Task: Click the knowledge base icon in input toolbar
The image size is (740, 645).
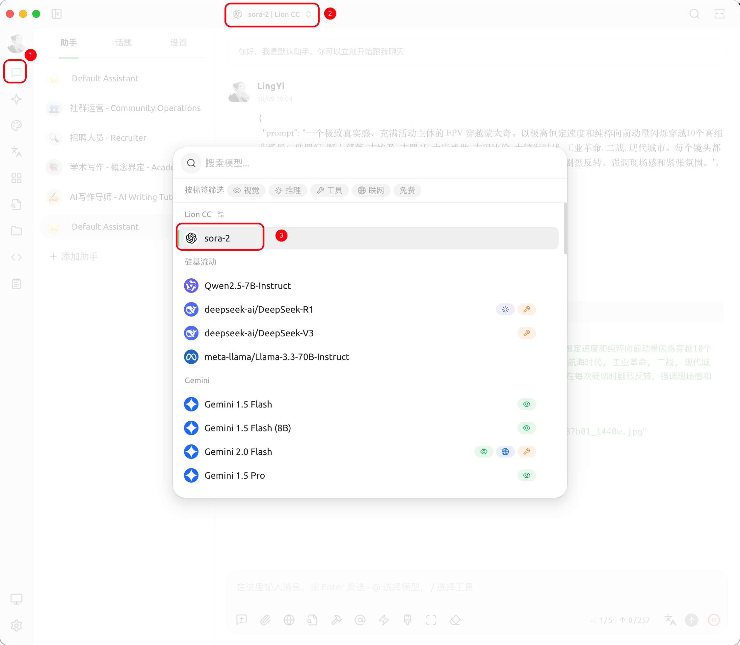Action: (x=313, y=620)
